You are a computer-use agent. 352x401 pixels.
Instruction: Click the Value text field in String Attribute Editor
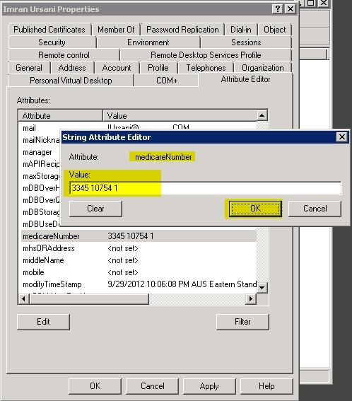click(205, 188)
